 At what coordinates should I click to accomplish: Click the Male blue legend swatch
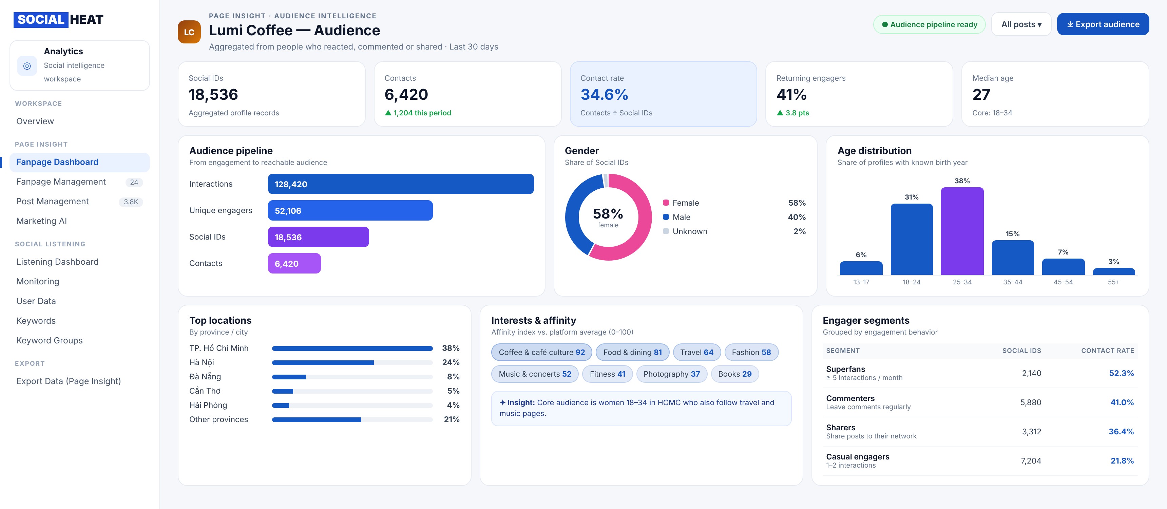[x=666, y=217]
